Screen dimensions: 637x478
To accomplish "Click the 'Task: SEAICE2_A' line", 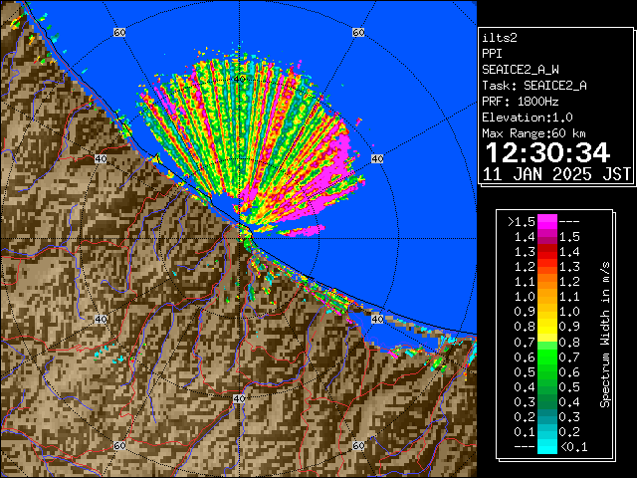I will point(534,86).
